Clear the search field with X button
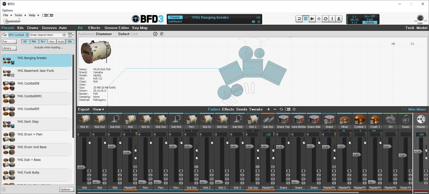 coord(64,35)
